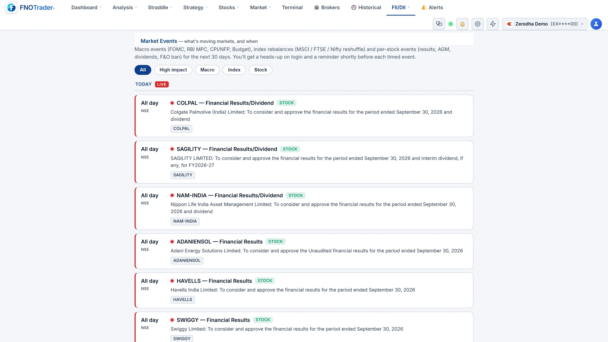The width and height of the screenshot is (608, 342).
Task: Click the lightning bolt quick action button
Action: [x=493, y=24]
